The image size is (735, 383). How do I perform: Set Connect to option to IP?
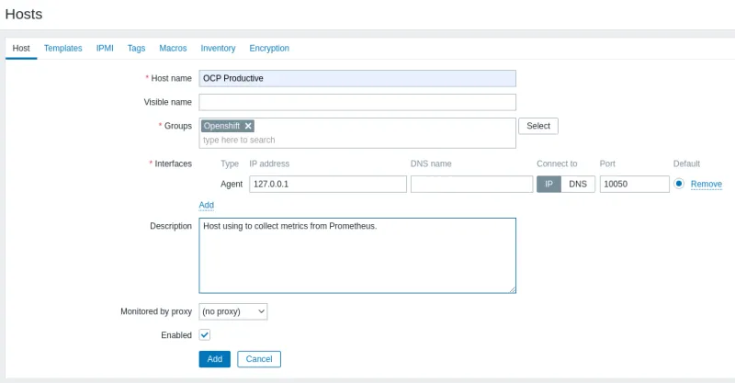point(548,184)
